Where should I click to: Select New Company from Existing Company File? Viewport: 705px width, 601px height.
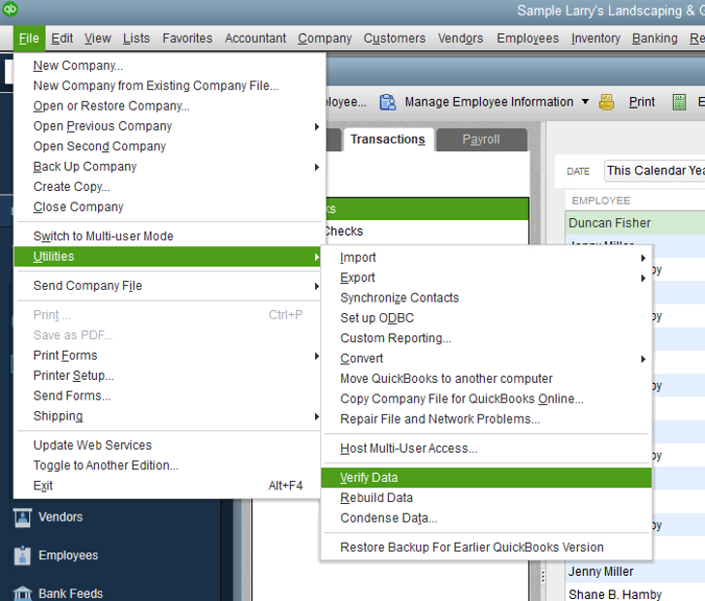coord(155,86)
